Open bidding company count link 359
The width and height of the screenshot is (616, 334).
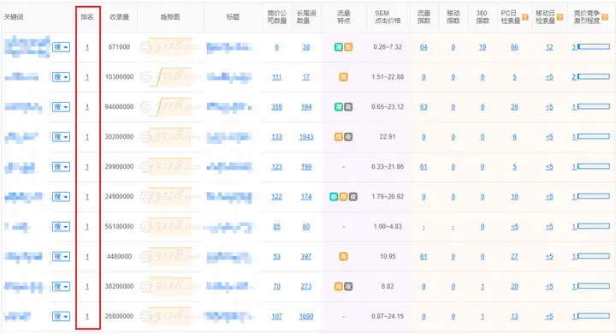coord(276,107)
